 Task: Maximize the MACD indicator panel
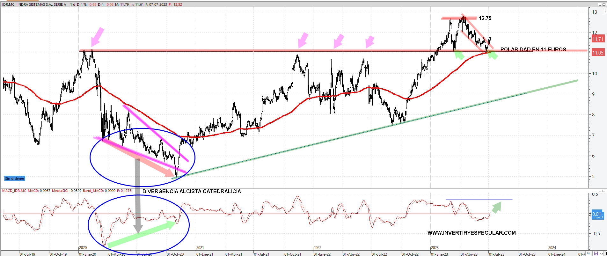tap(604, 191)
